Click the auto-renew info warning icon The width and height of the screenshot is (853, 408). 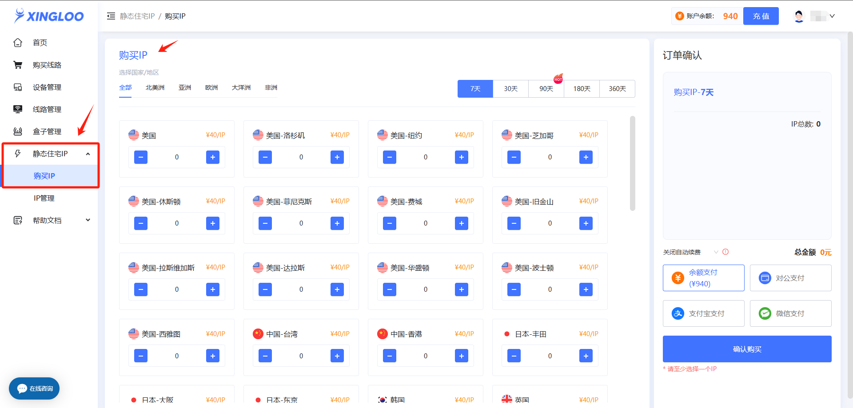(x=725, y=252)
